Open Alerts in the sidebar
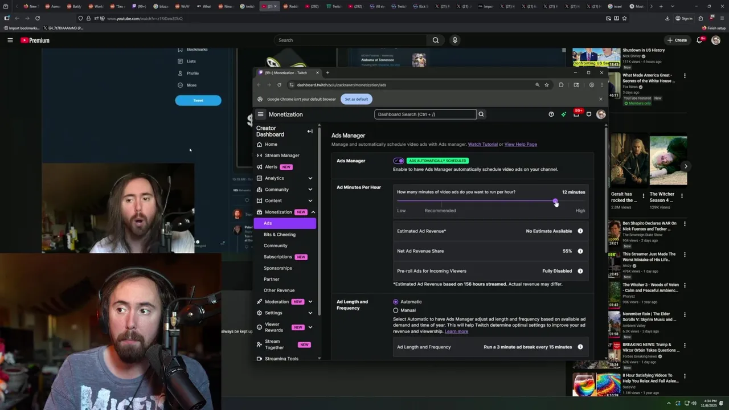Screen dimensions: 729x410 pos(271,167)
